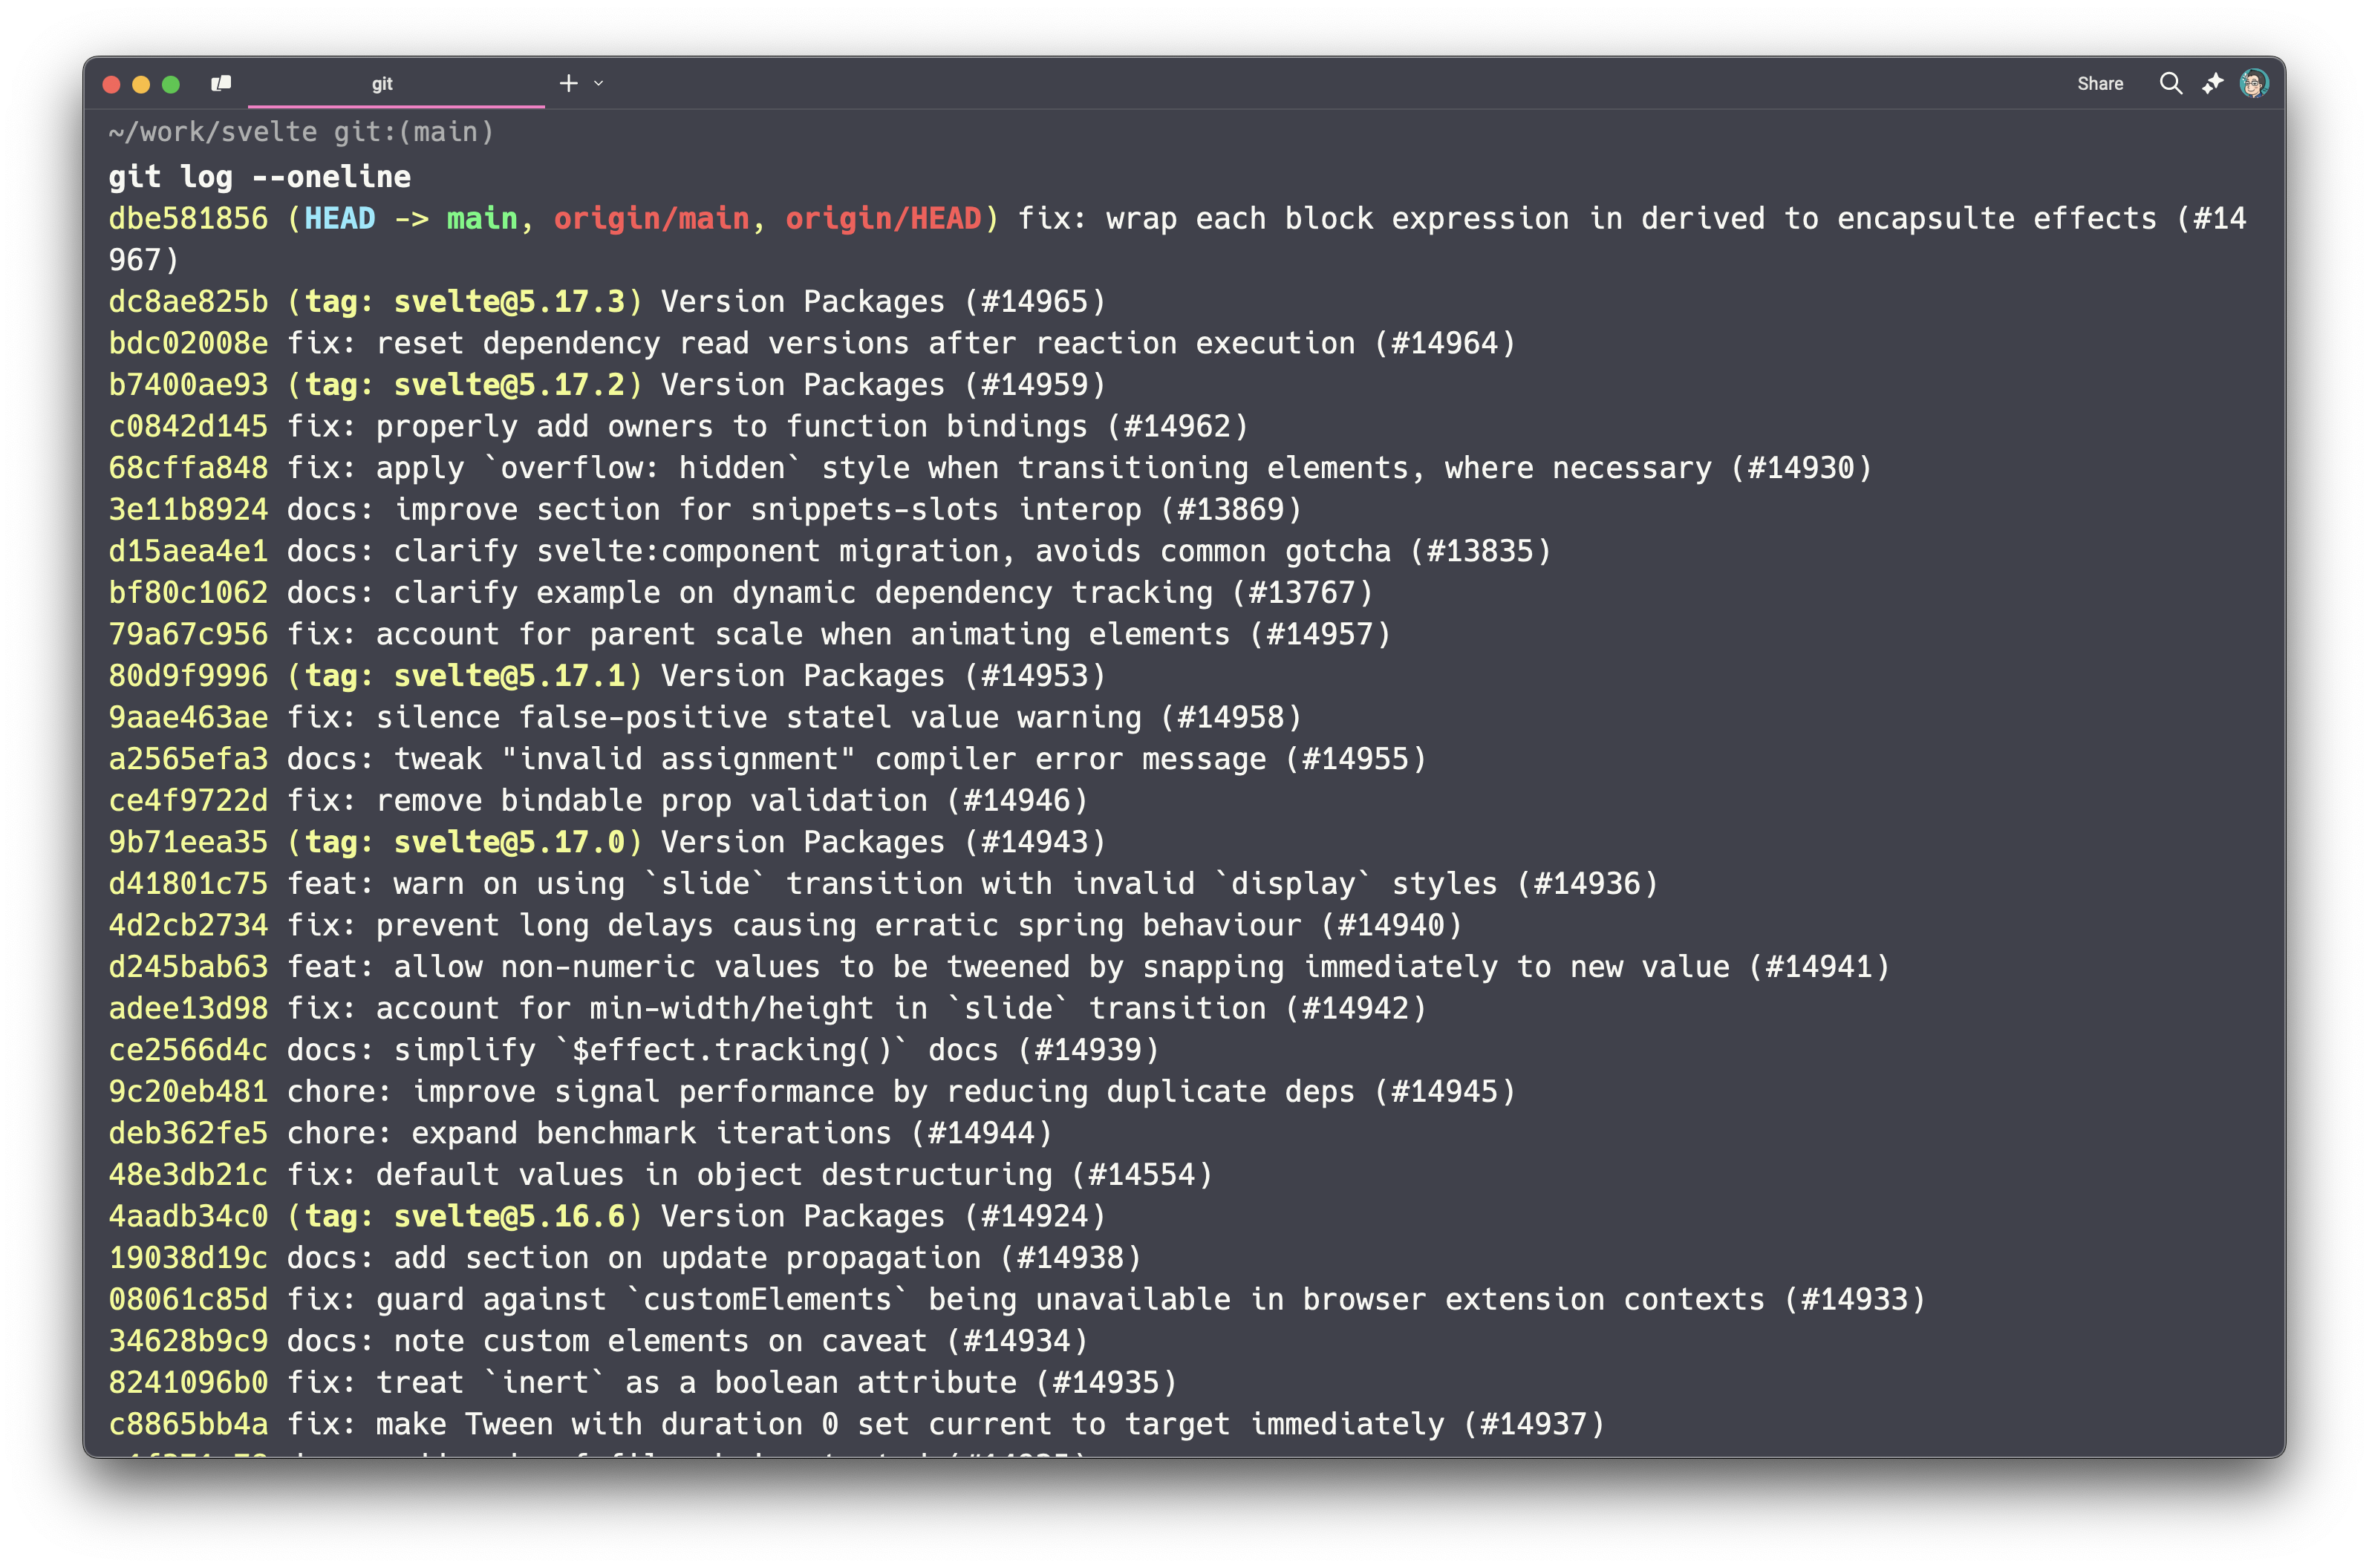
Task: Open search using the magnifier icon
Action: click(x=2171, y=84)
